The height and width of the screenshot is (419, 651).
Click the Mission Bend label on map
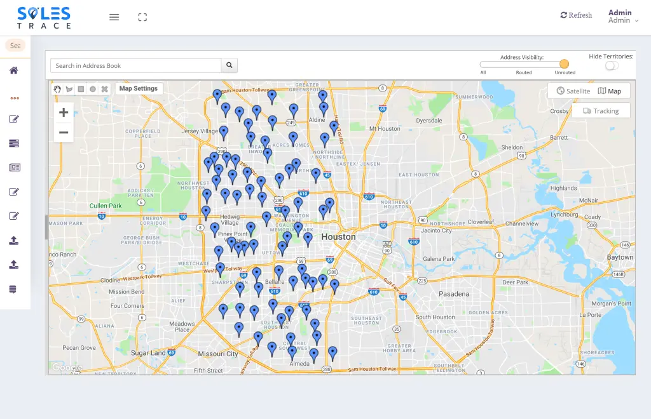point(127,292)
